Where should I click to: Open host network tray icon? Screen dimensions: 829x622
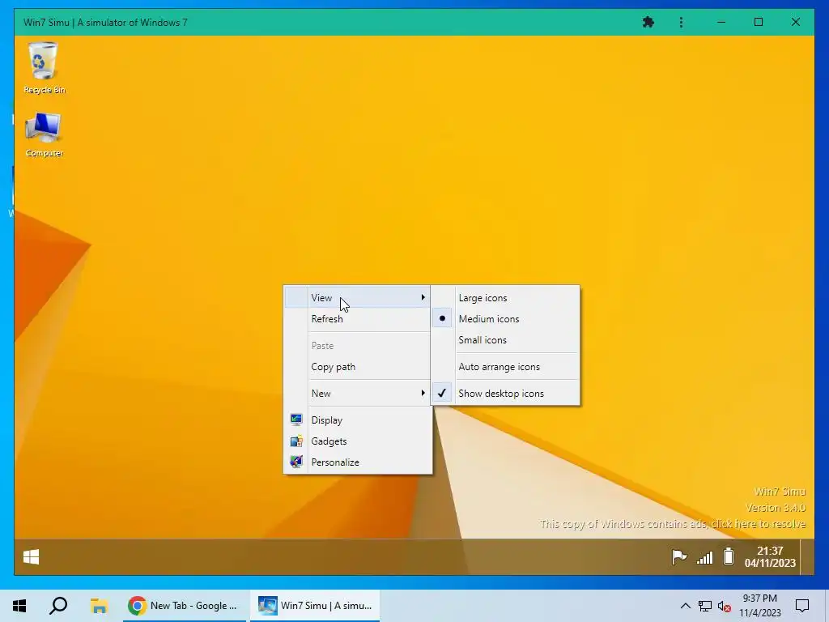tap(705, 606)
